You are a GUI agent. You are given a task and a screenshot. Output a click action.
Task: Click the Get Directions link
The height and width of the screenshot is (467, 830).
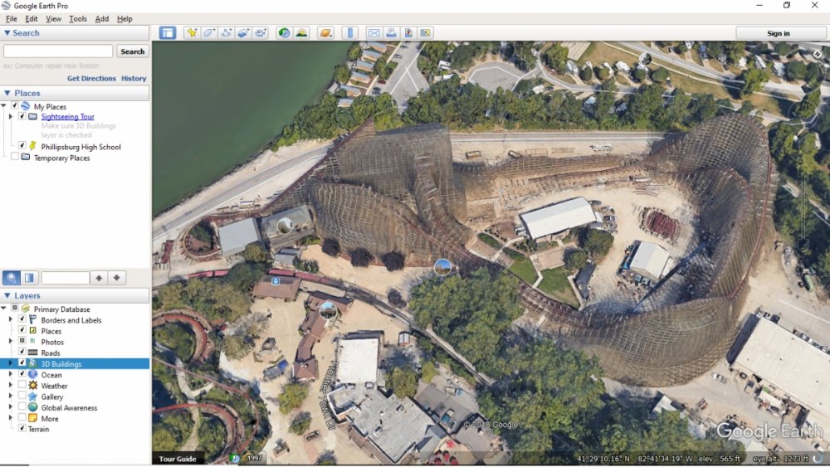click(x=91, y=79)
